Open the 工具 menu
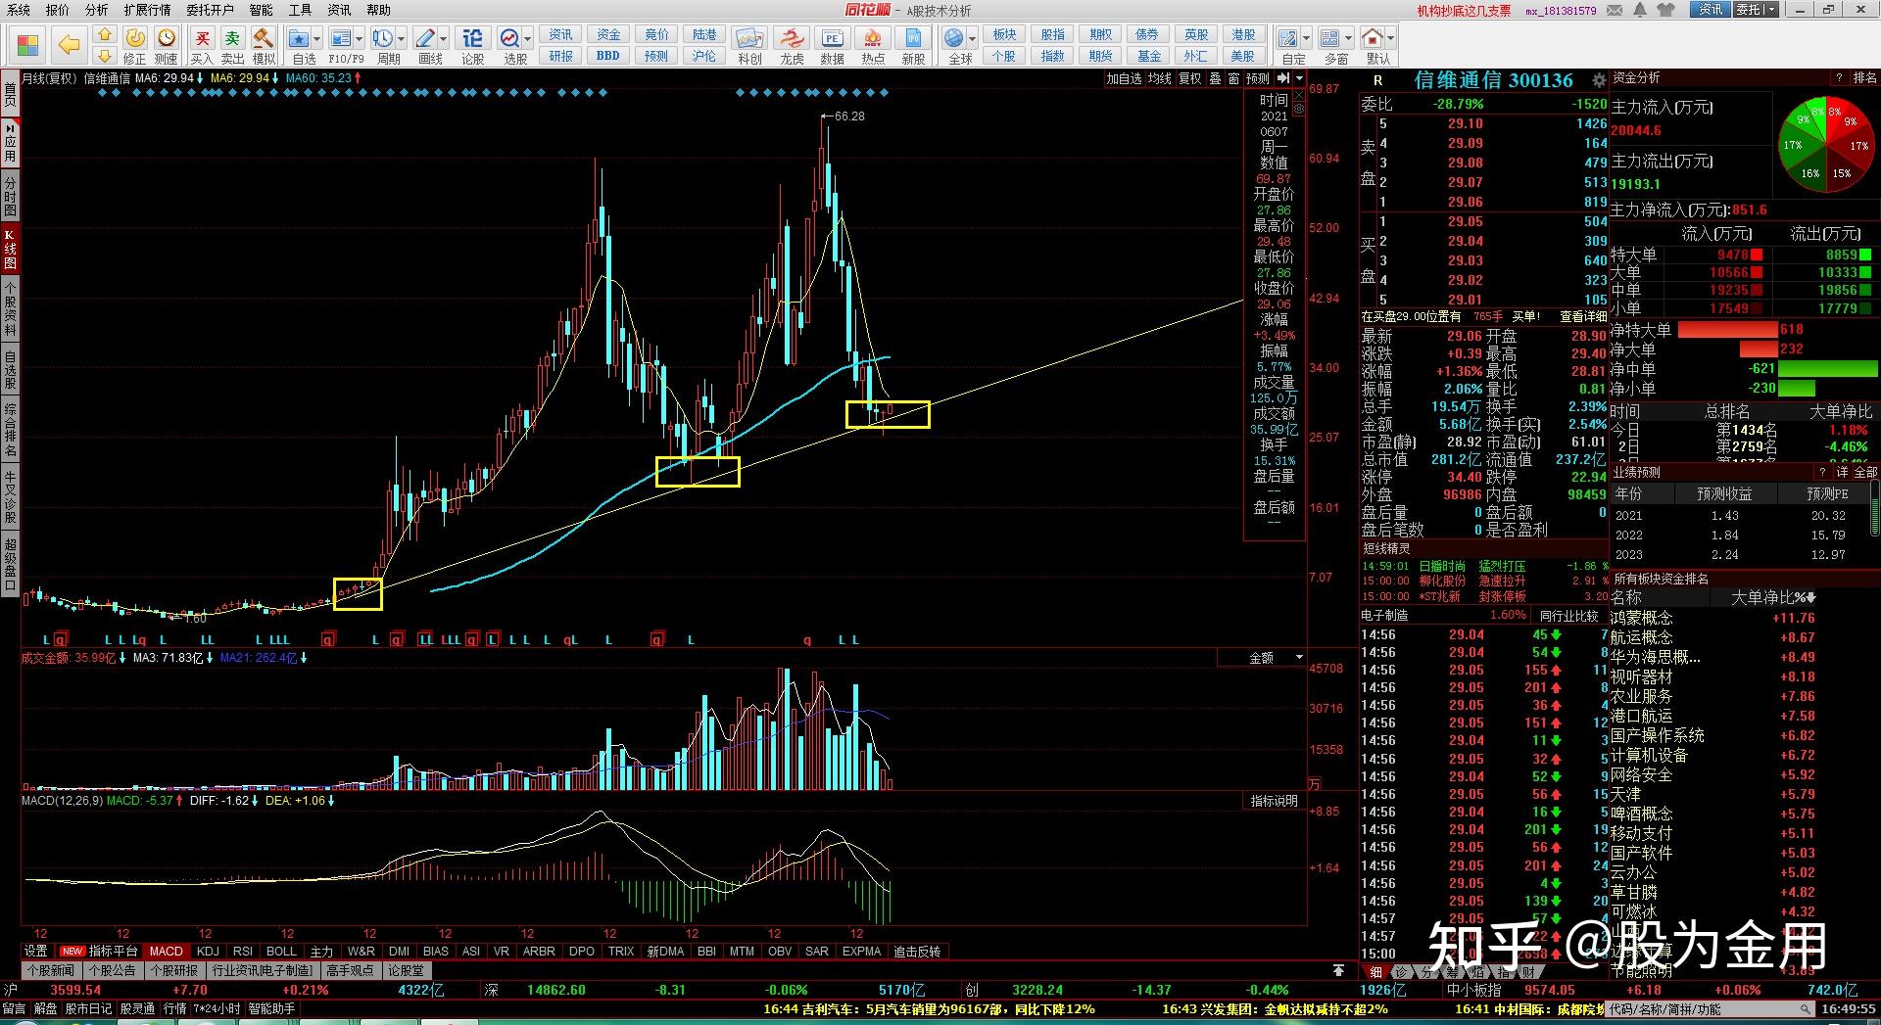This screenshot has height=1025, width=1881. click(x=300, y=10)
